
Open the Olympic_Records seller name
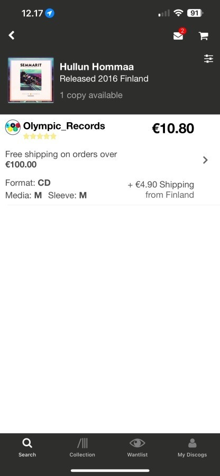pos(64,126)
